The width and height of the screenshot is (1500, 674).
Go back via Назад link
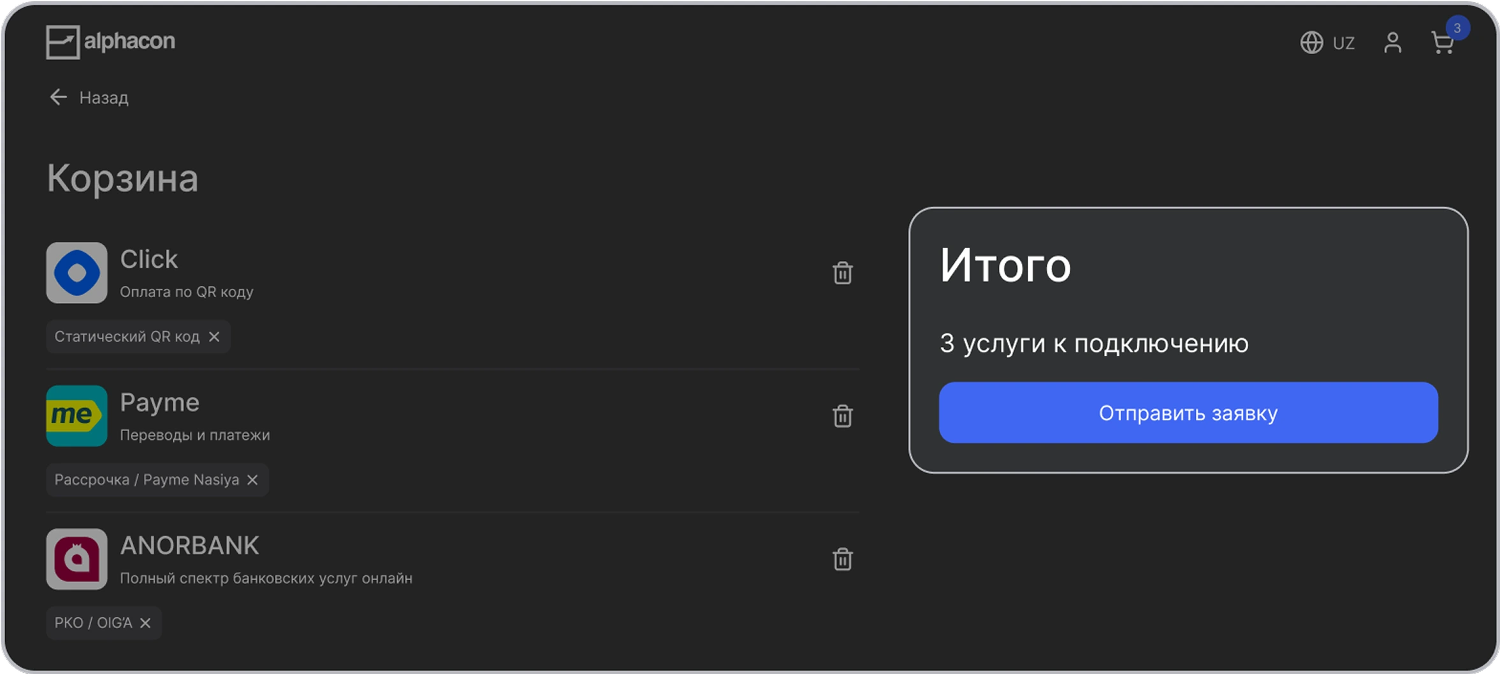tap(103, 98)
